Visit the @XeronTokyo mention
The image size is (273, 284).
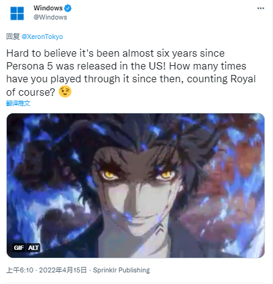click(x=42, y=37)
